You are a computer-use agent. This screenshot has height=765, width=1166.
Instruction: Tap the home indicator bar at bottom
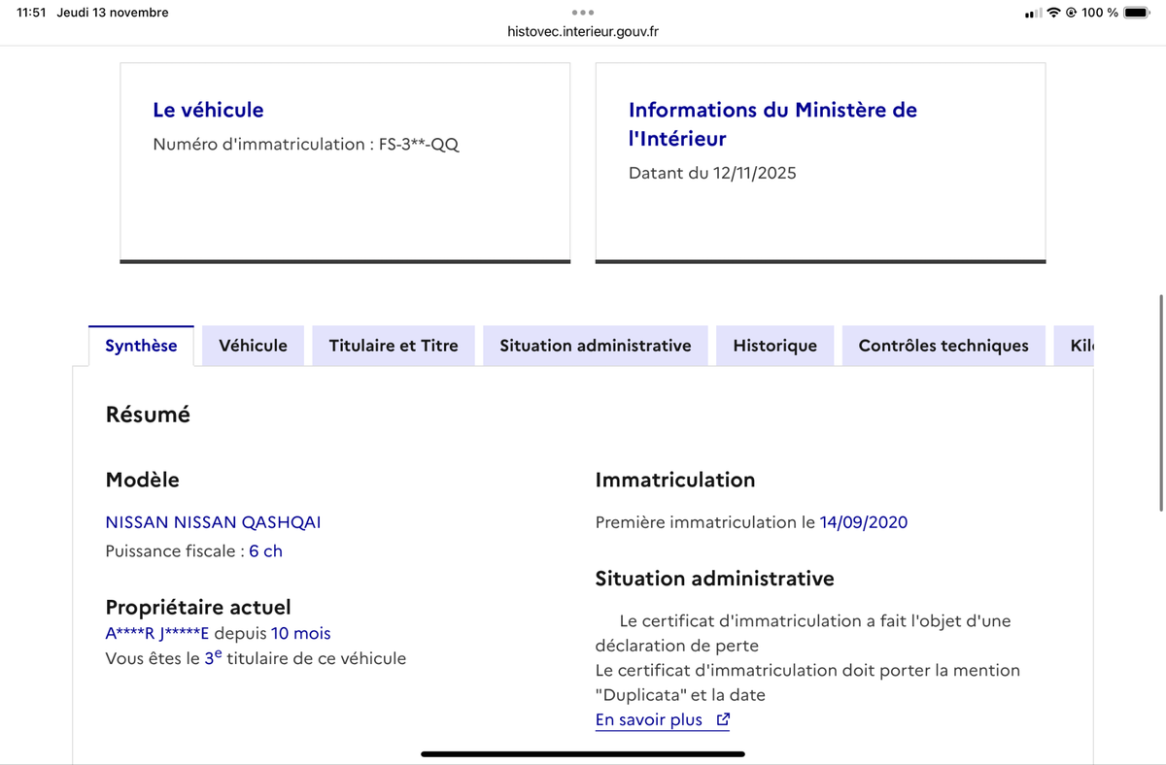pos(583,753)
